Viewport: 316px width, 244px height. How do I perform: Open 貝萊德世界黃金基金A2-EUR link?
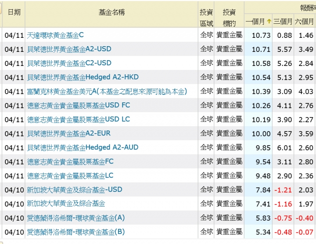[69, 134]
